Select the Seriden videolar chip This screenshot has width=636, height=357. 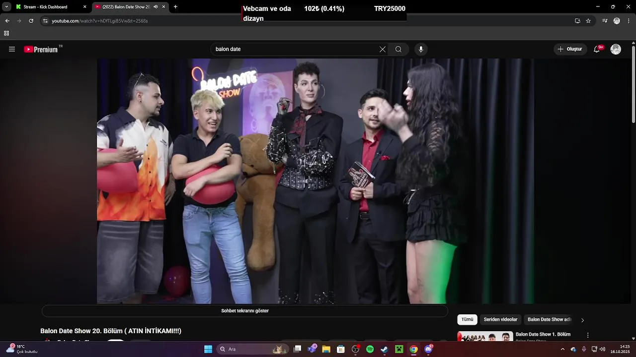click(500, 320)
